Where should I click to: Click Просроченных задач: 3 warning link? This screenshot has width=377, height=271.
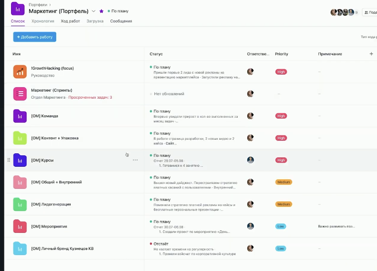point(90,97)
